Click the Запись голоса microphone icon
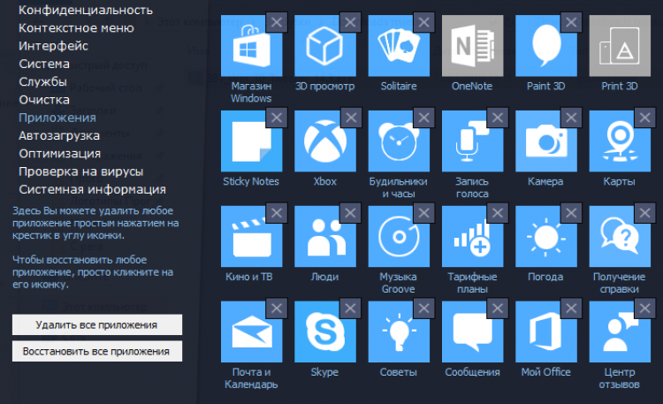663x404 pixels. [x=472, y=141]
